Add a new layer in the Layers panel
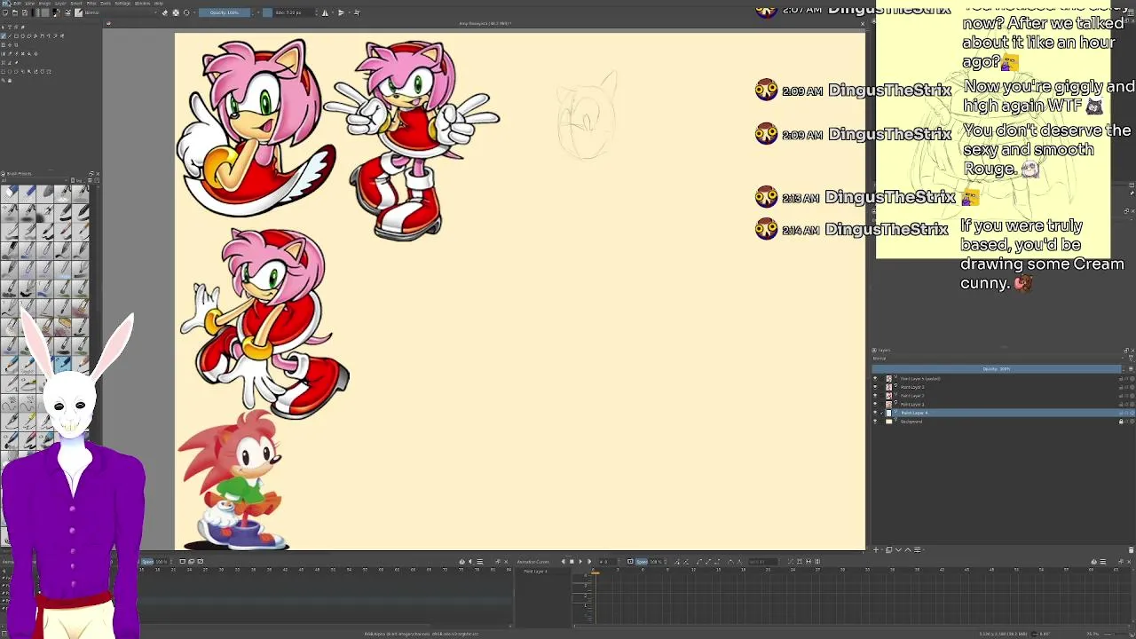The height and width of the screenshot is (639, 1136). click(x=876, y=549)
